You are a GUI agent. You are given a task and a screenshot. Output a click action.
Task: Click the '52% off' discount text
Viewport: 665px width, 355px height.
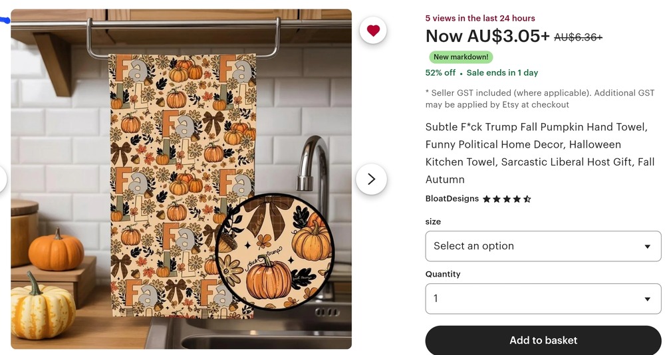tap(440, 73)
